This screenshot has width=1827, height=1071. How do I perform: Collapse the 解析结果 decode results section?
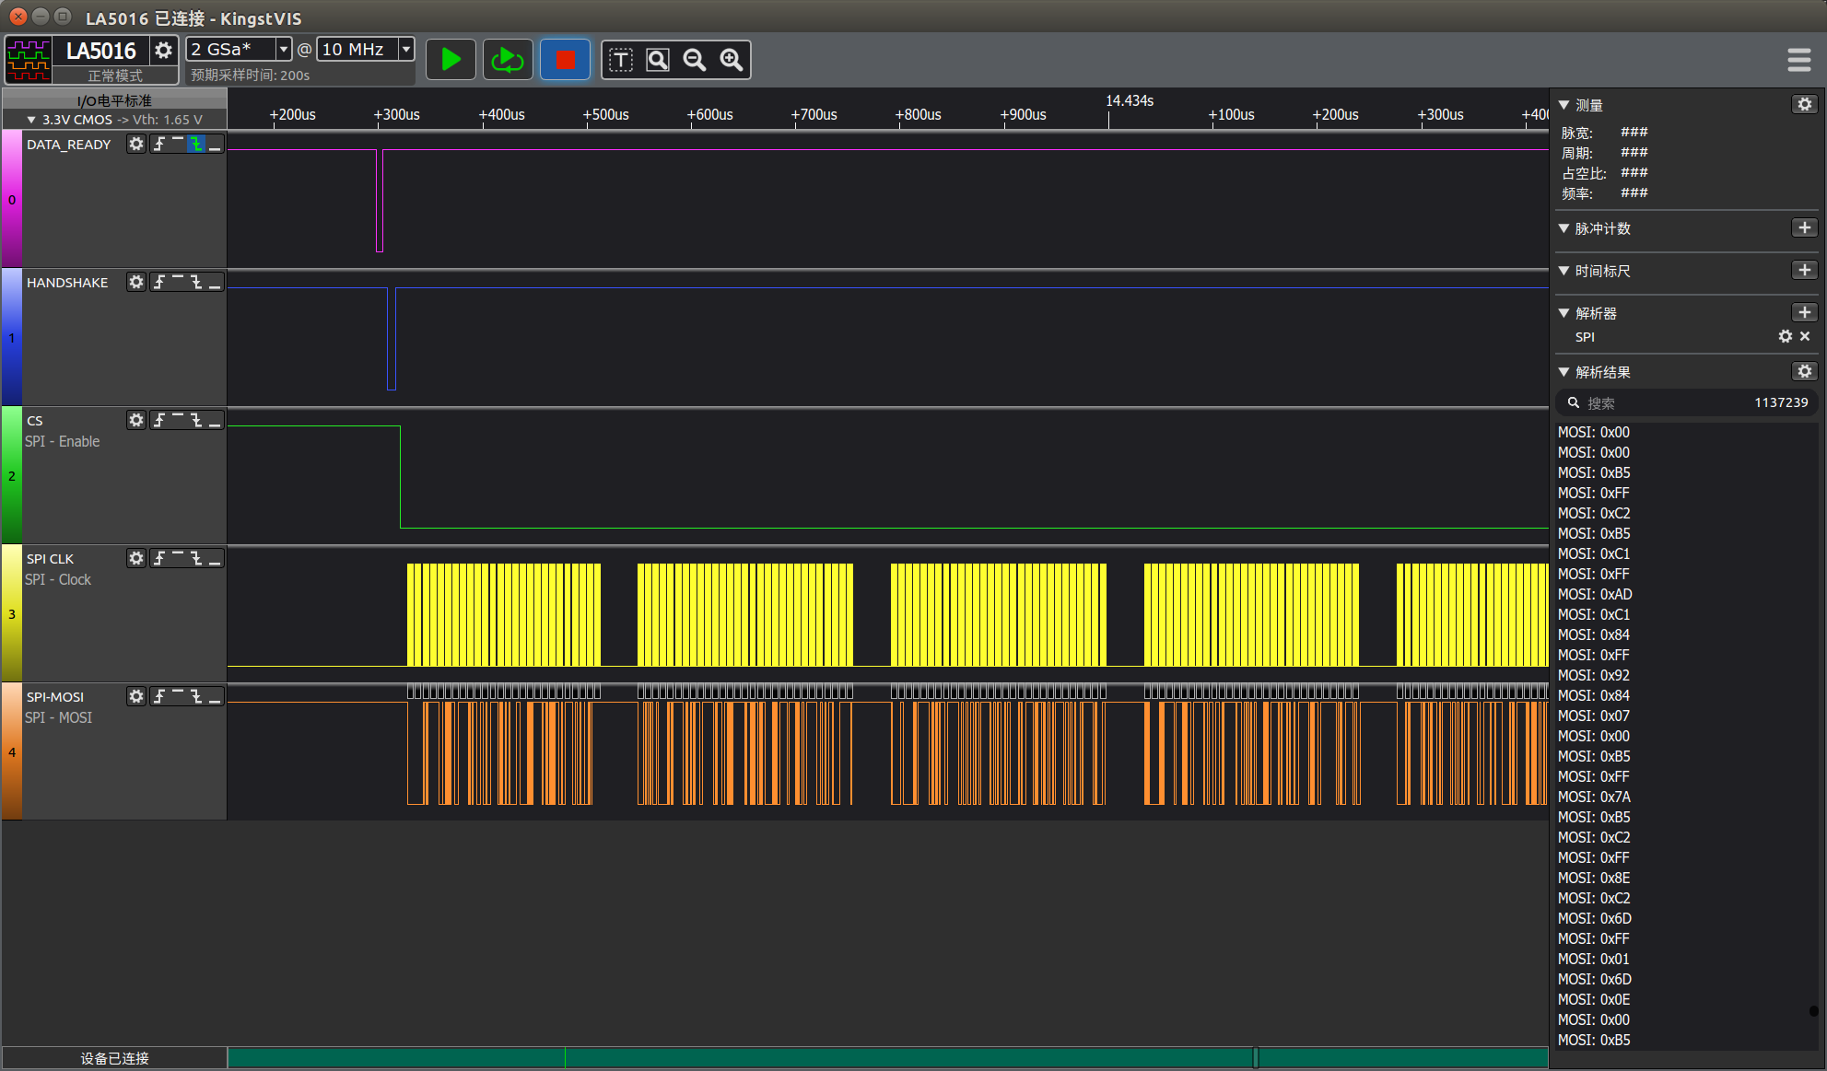(1563, 372)
